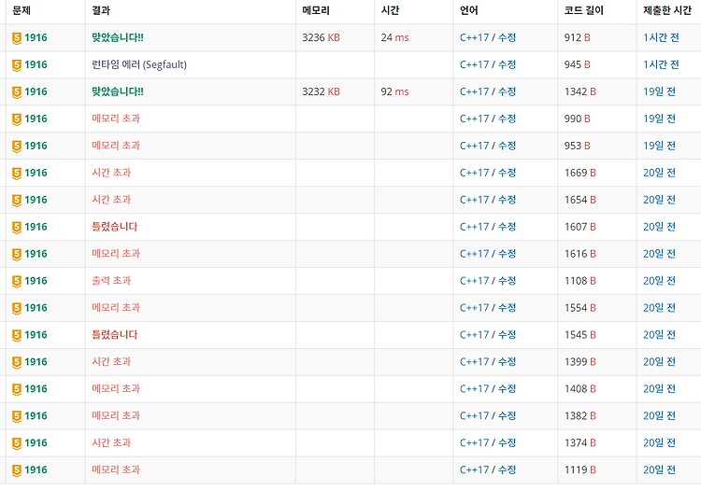
Task: Click 수정 for the 1119 B submission
Action: pos(507,469)
